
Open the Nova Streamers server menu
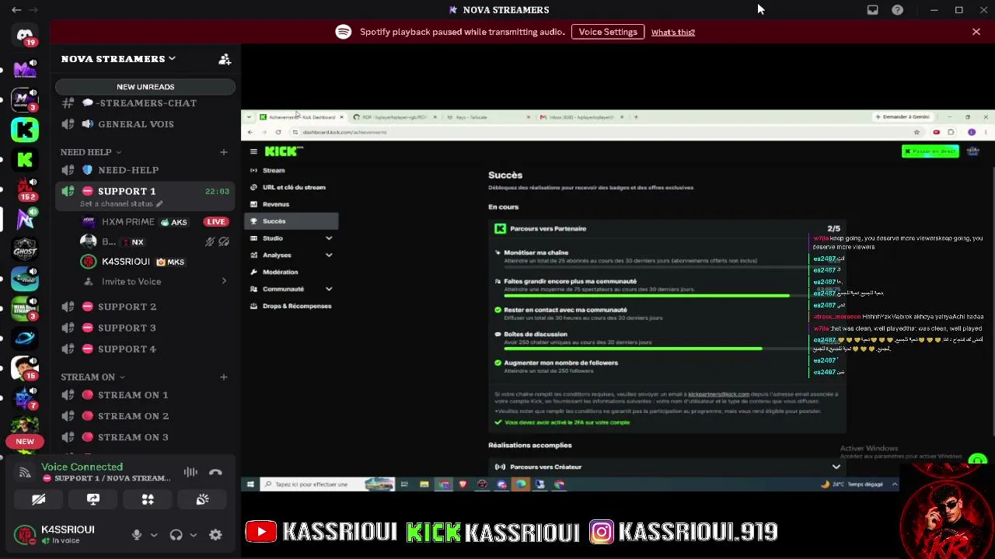(119, 59)
